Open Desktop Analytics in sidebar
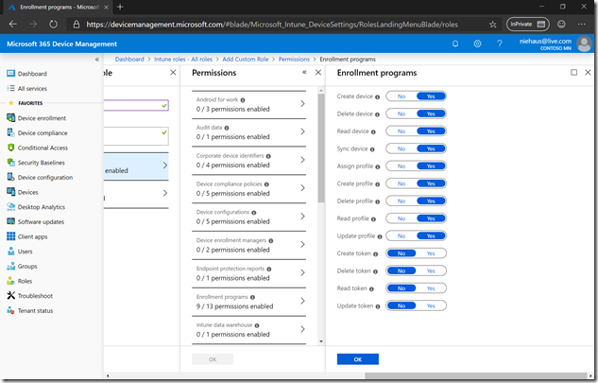598x383 pixels. pyautogui.click(x=42, y=206)
